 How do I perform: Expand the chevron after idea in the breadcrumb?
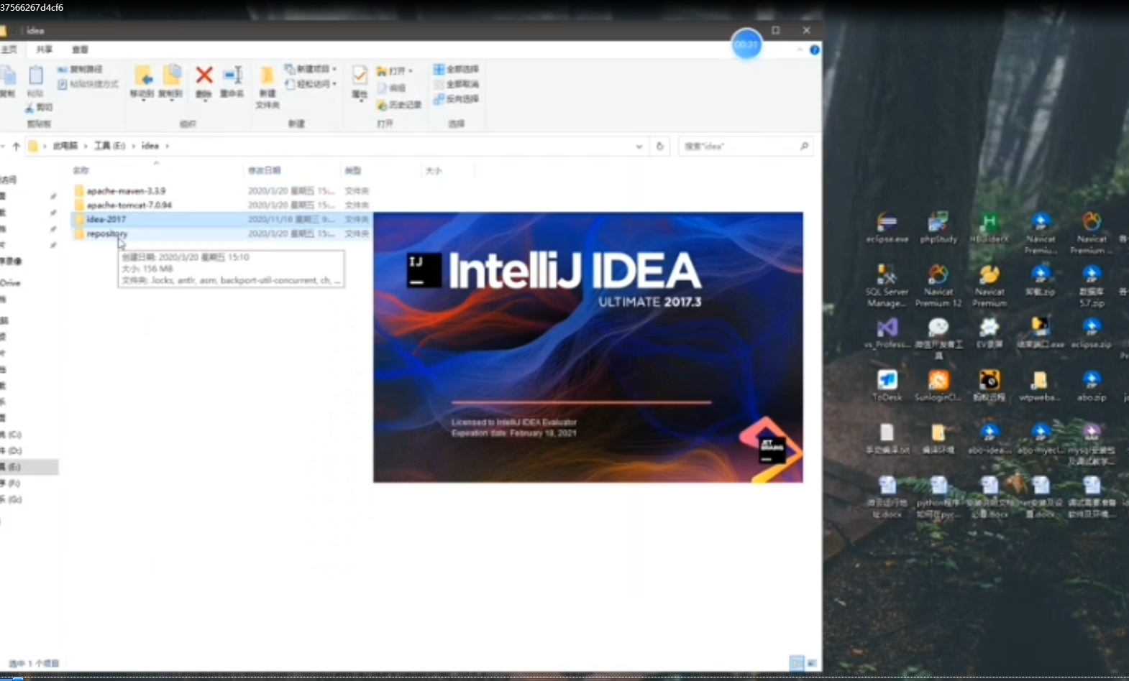[x=167, y=146]
